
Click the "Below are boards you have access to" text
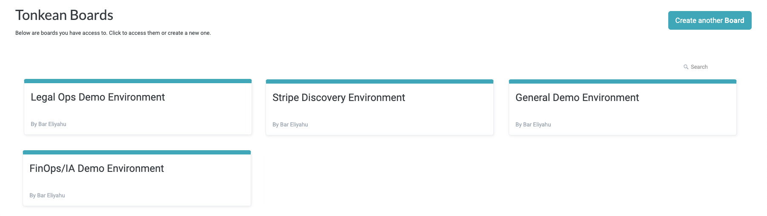click(113, 33)
